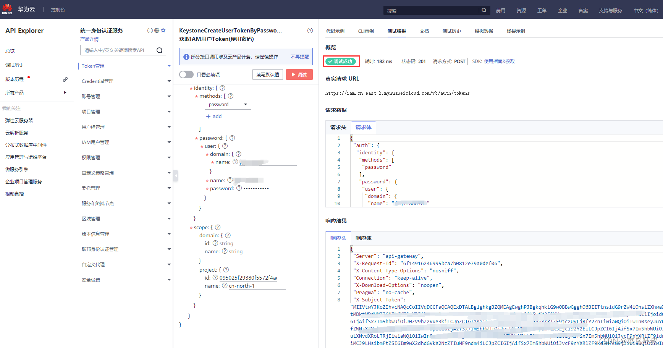This screenshot has width=663, height=348.
Task: Click the 调试成功 status badge
Action: [341, 62]
